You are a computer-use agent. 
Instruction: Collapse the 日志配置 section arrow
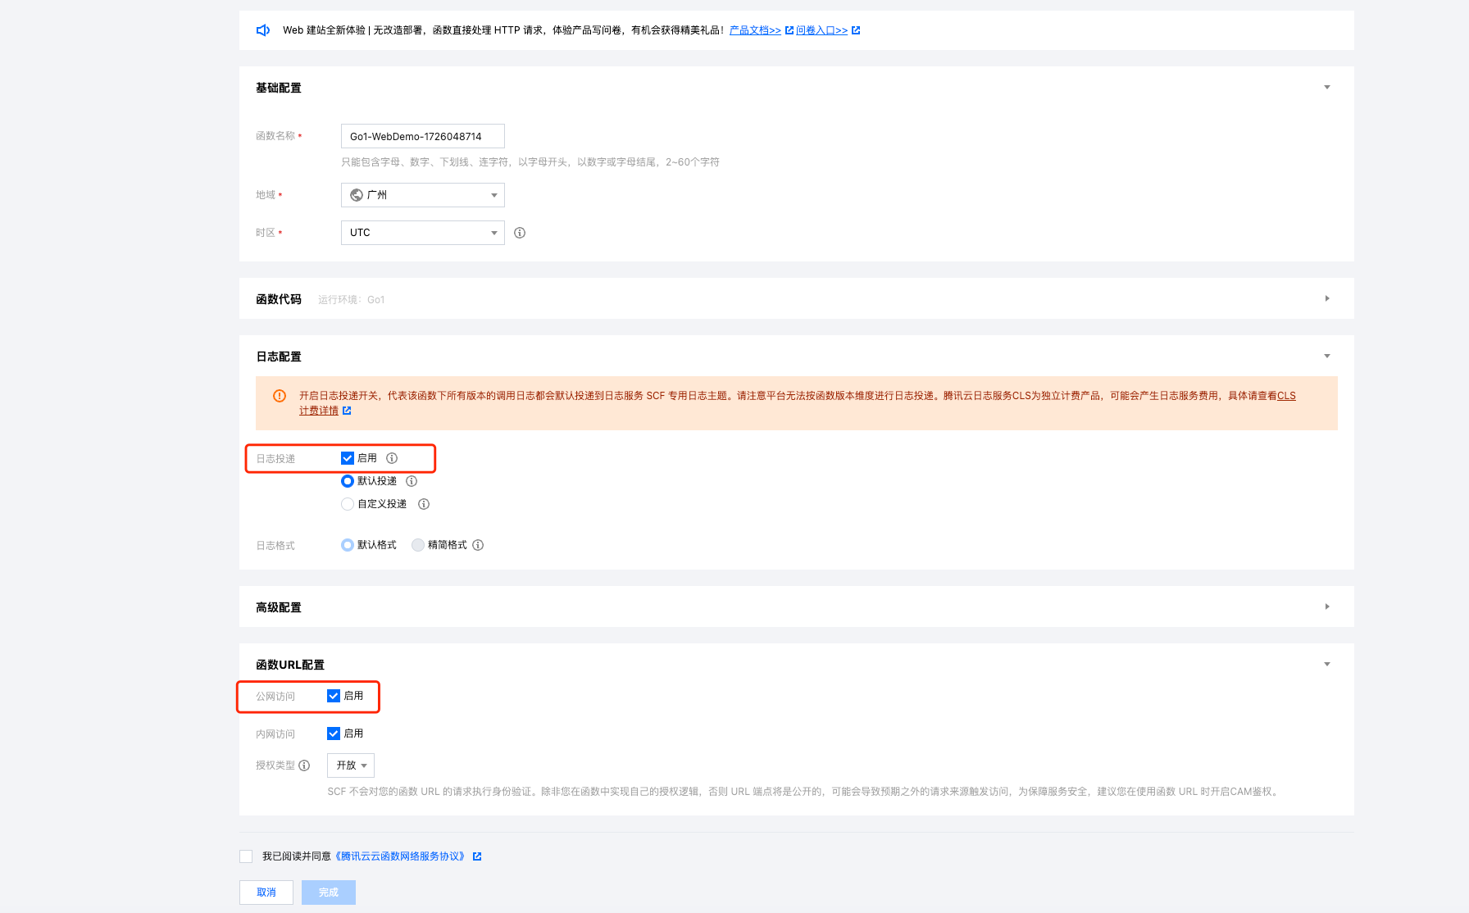[1327, 357]
